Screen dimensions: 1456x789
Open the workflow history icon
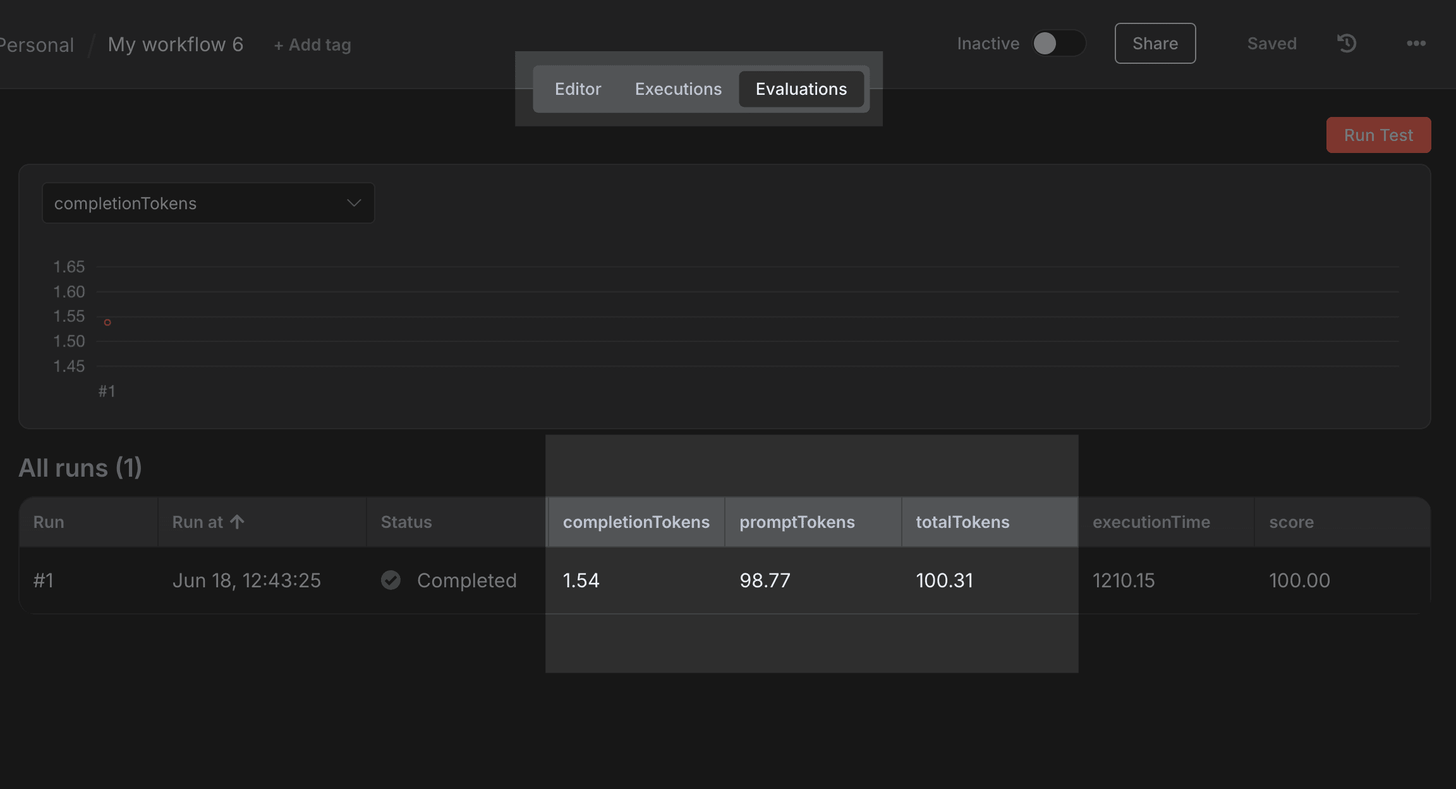tap(1347, 43)
